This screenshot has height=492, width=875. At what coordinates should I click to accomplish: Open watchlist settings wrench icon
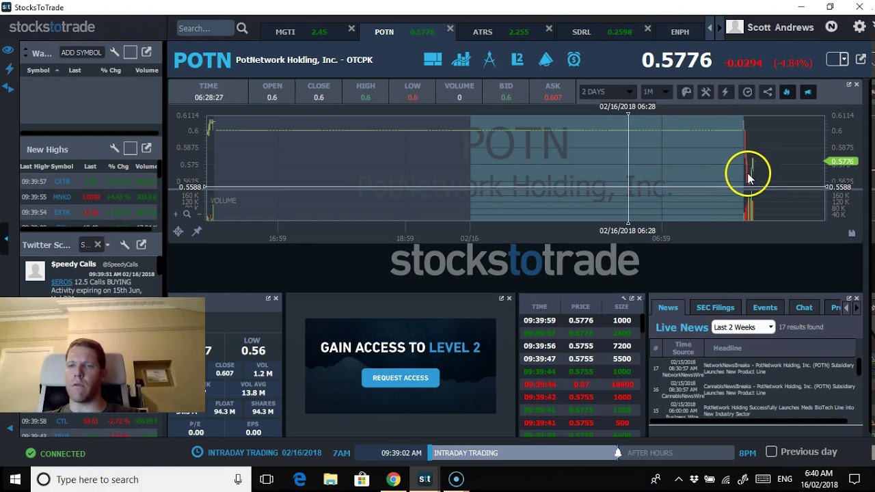pos(115,52)
